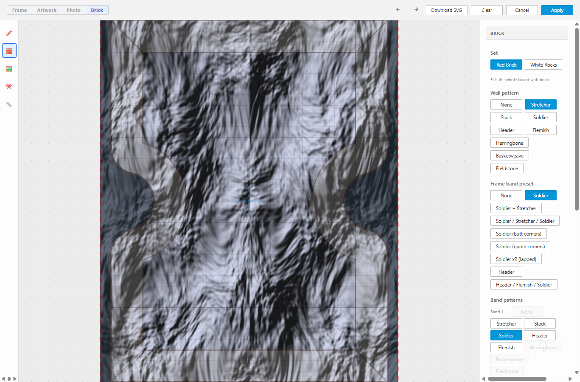
Task: Switch to the Frame tab
Action: [20, 10]
